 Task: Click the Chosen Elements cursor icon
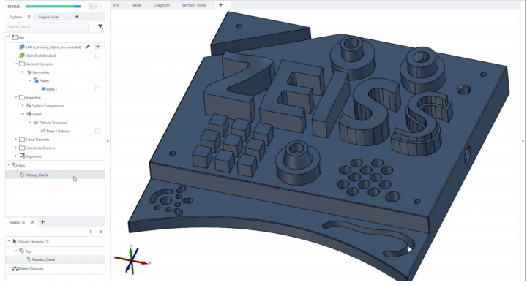(x=15, y=241)
